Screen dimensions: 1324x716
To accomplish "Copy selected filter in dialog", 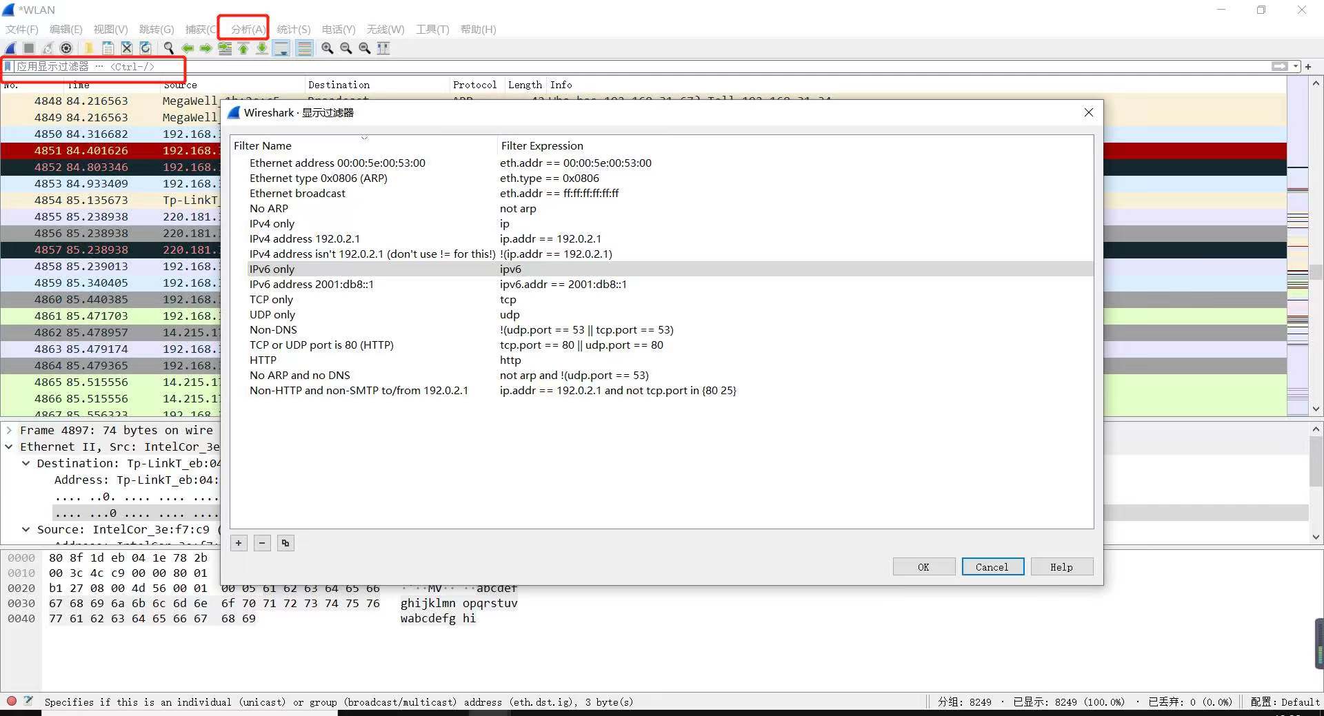I will [285, 543].
